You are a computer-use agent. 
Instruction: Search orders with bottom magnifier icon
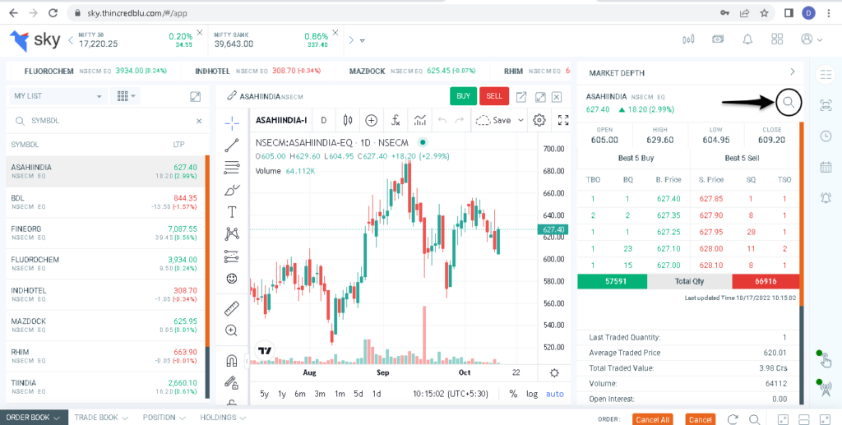(755, 419)
